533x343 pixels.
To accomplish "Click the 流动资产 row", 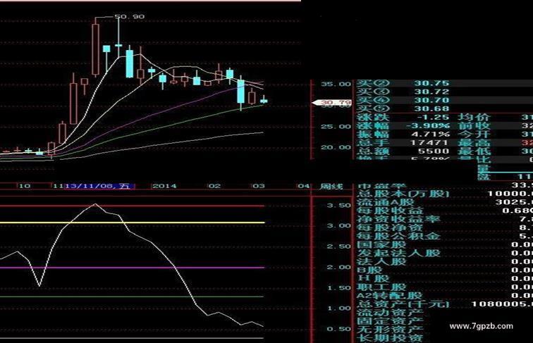I will point(390,313).
